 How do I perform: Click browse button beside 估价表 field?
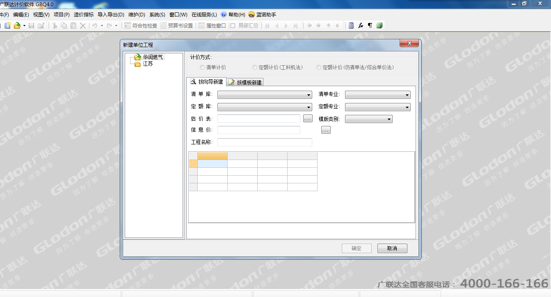pos(308,119)
